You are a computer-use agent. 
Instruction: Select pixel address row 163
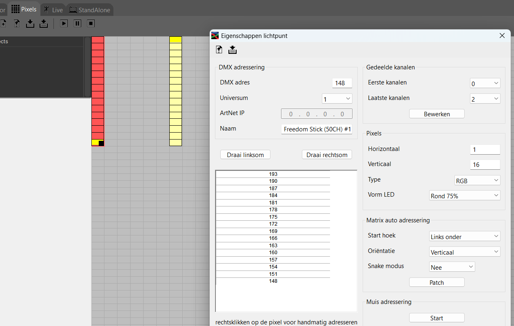click(273, 245)
